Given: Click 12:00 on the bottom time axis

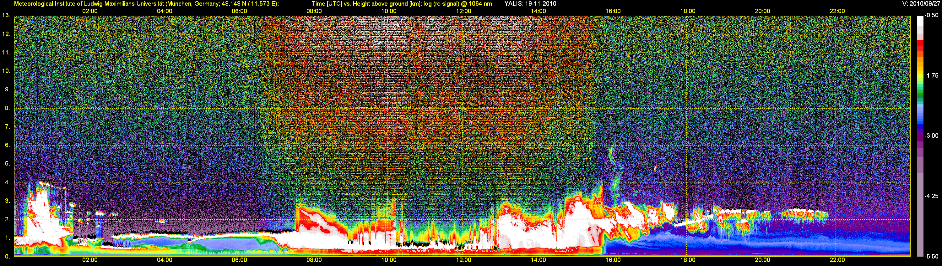Looking at the screenshot, I should [x=463, y=260].
